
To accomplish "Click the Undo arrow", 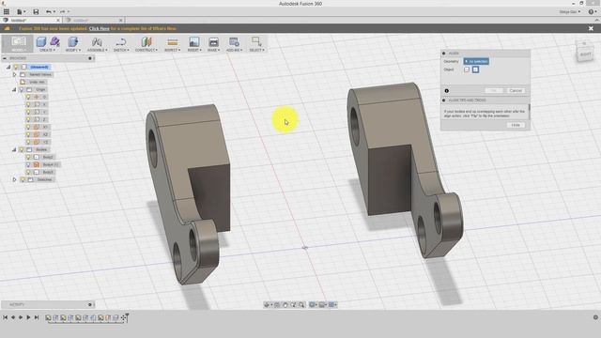I will (49, 12).
